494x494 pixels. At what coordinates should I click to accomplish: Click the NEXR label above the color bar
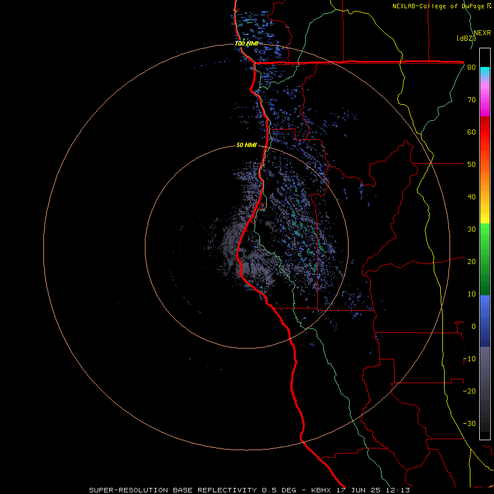pos(482,33)
